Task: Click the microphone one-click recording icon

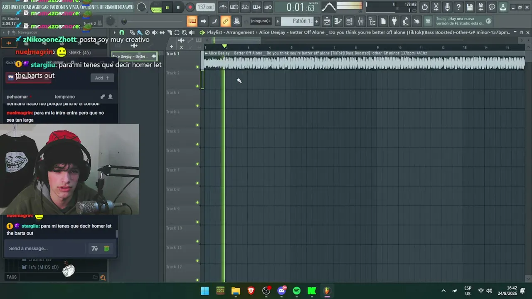Action: [447, 7]
